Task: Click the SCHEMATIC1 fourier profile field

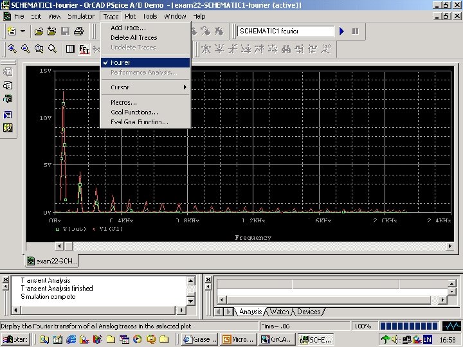Action: [286, 31]
